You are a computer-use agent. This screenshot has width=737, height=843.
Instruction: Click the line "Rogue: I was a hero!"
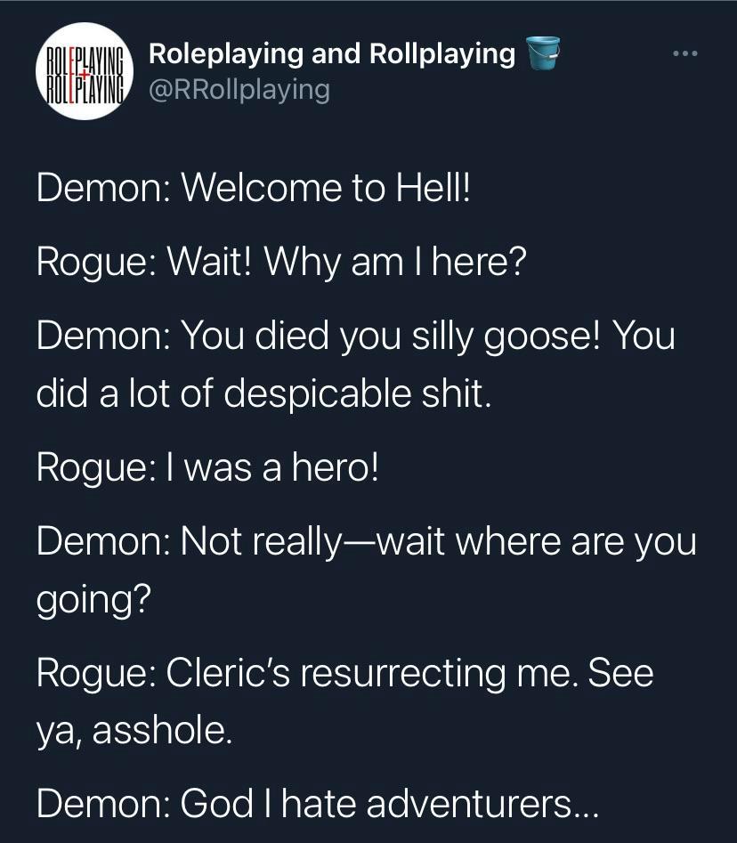207,467
